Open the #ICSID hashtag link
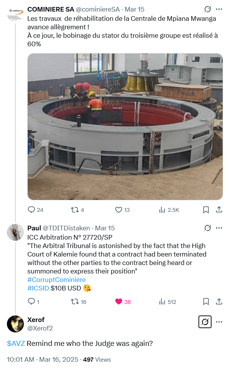 point(38,288)
